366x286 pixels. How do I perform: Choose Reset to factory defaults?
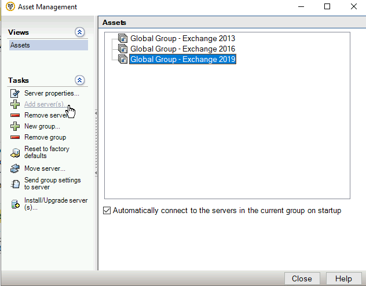(47, 152)
